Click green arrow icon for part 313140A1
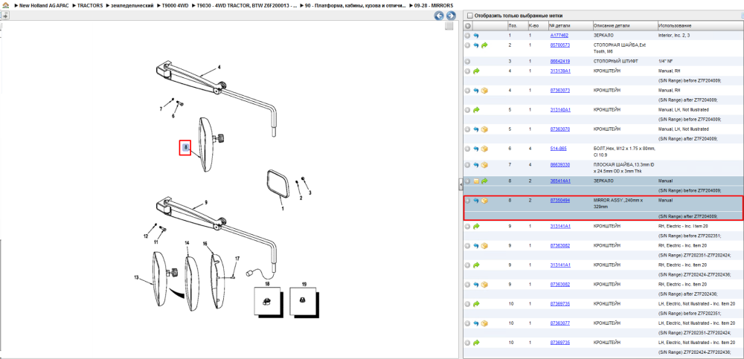744x359 pixels. click(476, 109)
